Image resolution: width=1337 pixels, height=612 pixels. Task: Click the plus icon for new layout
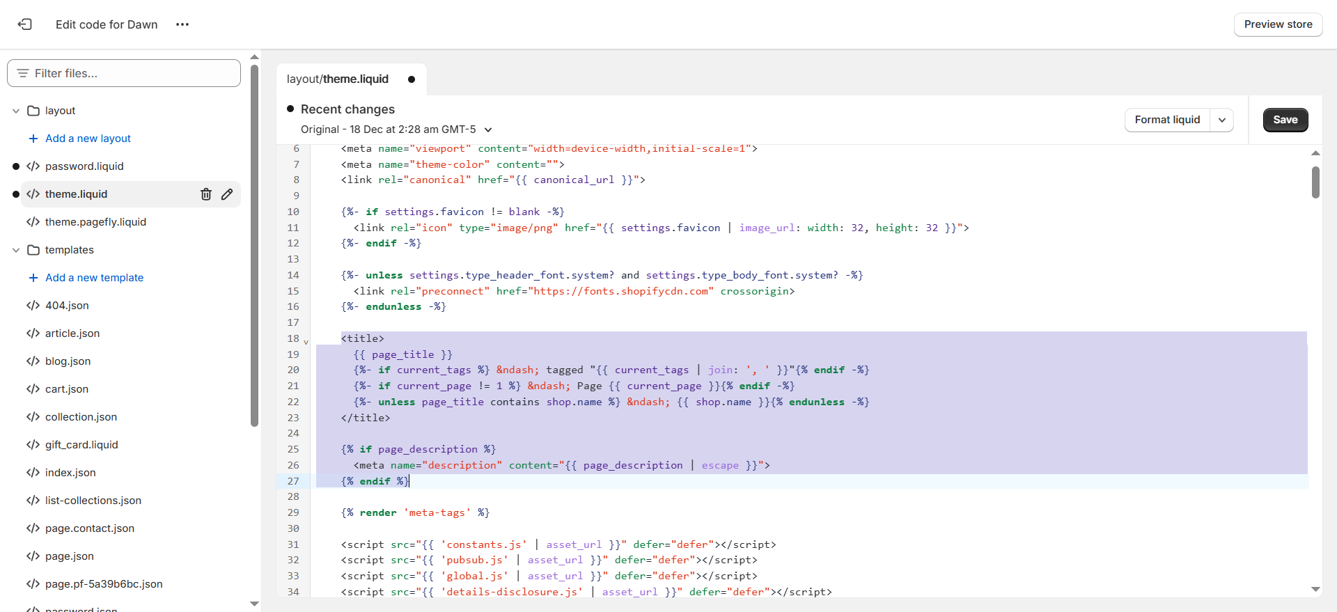pyautogui.click(x=33, y=139)
